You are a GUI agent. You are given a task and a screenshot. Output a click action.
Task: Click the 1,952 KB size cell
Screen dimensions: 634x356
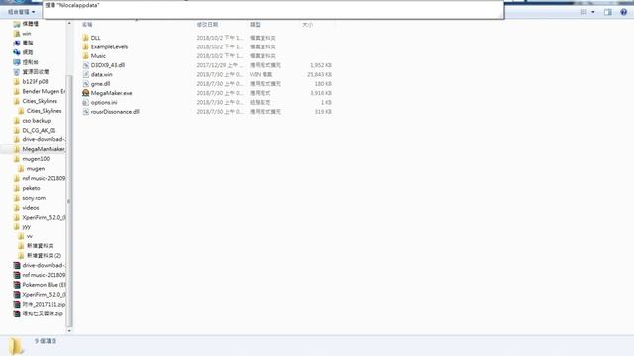(x=321, y=65)
